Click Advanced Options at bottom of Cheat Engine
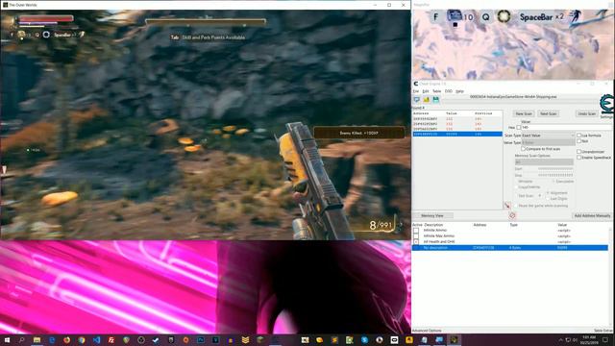 point(427,331)
